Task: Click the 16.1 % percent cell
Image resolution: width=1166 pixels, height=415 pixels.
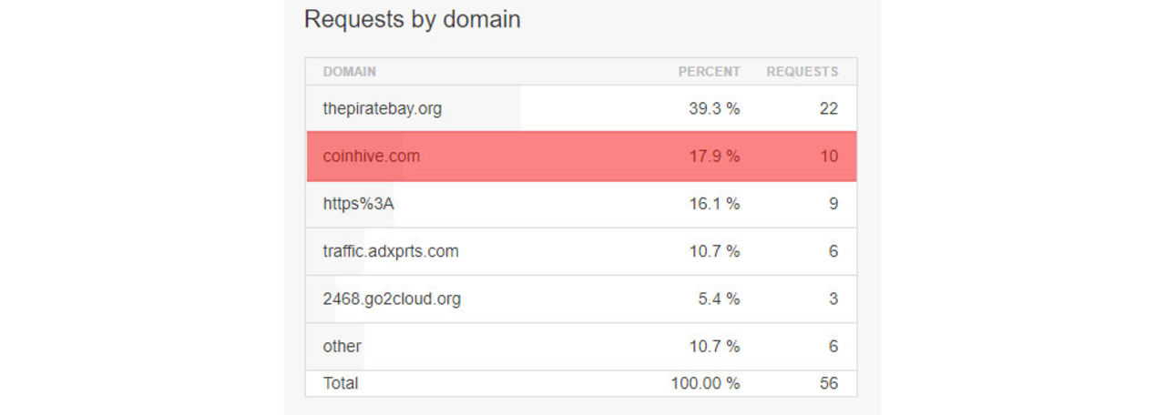Action: [x=714, y=204]
